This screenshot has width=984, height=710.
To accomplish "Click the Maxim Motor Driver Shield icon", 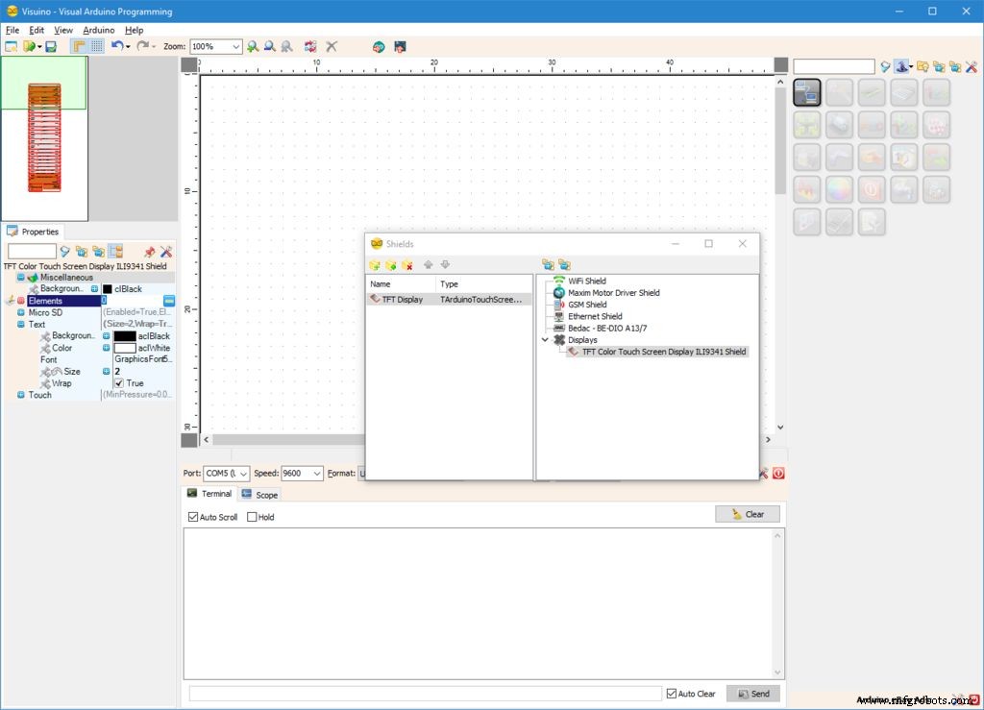I will click(x=559, y=293).
